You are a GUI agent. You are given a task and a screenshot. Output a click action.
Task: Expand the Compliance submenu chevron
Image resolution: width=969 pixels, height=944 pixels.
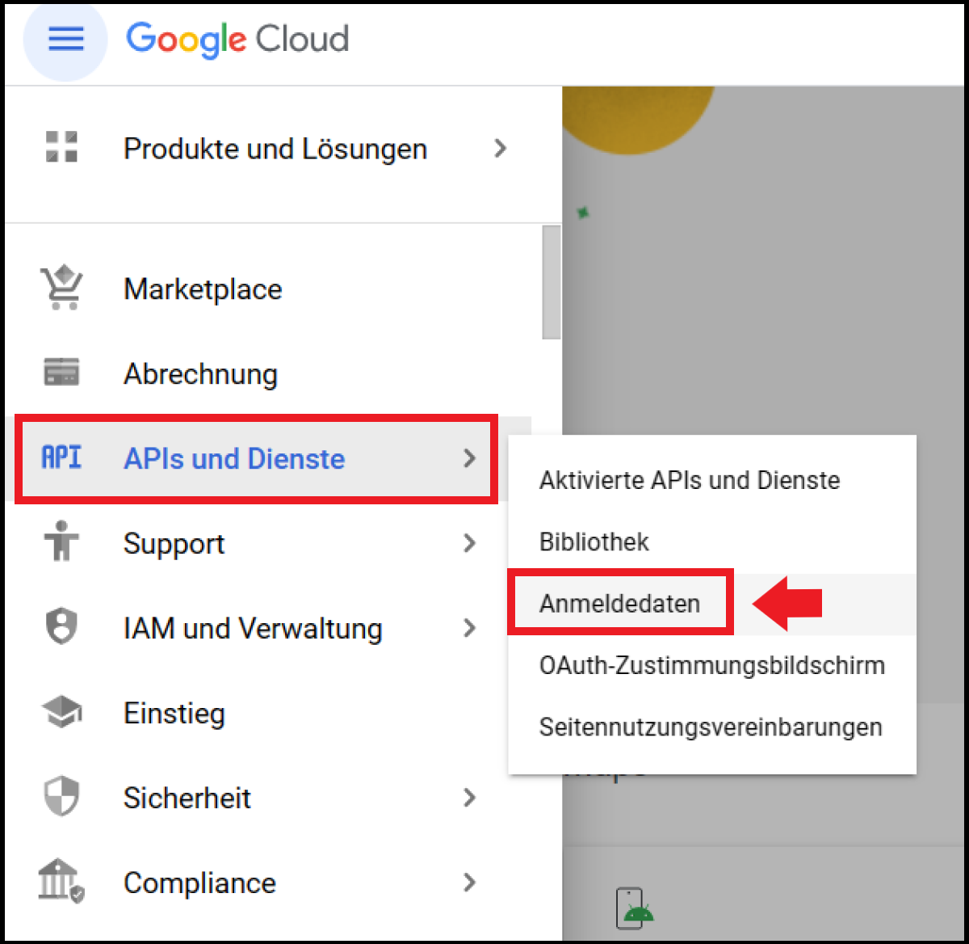[x=470, y=883]
